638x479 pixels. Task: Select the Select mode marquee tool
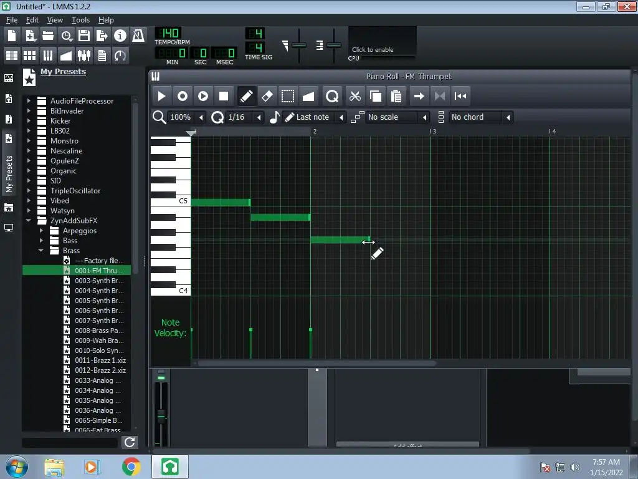click(x=288, y=96)
